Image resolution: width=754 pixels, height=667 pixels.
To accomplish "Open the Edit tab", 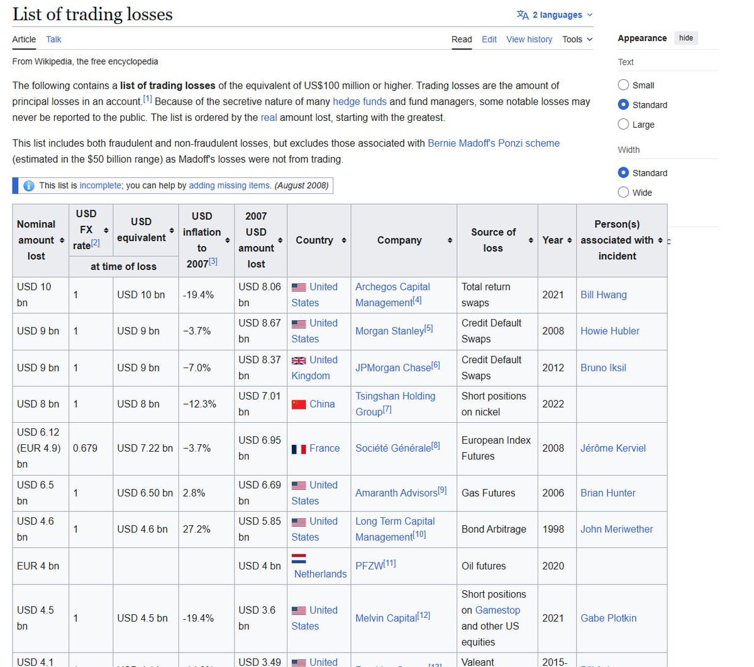I will (x=489, y=40).
